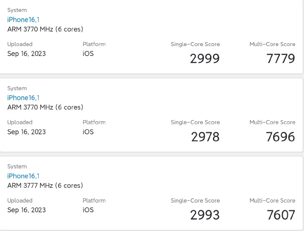Click the Single-Core Score label above 2978
This screenshot has height=231, width=304.
pyautogui.click(x=195, y=122)
